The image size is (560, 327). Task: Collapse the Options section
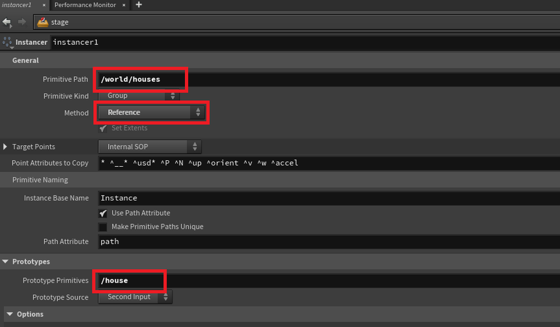(9, 314)
